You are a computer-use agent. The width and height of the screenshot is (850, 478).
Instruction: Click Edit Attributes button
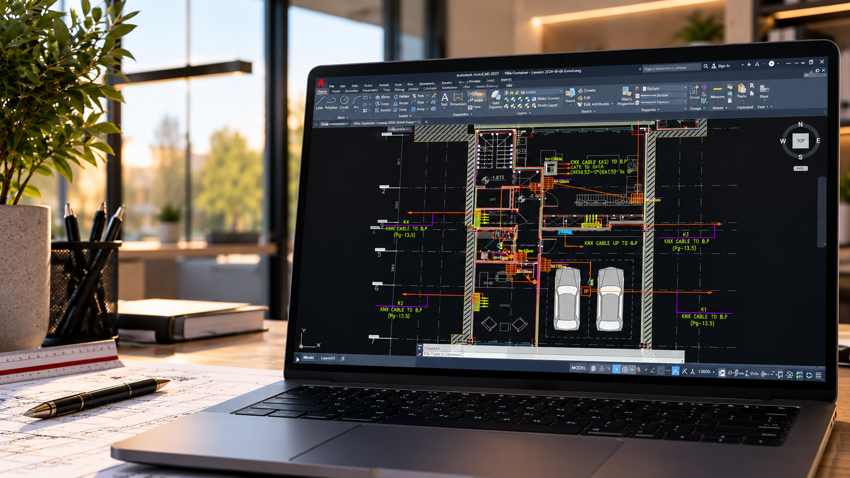tap(593, 104)
